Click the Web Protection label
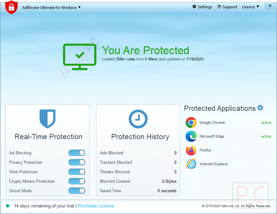 23,172
